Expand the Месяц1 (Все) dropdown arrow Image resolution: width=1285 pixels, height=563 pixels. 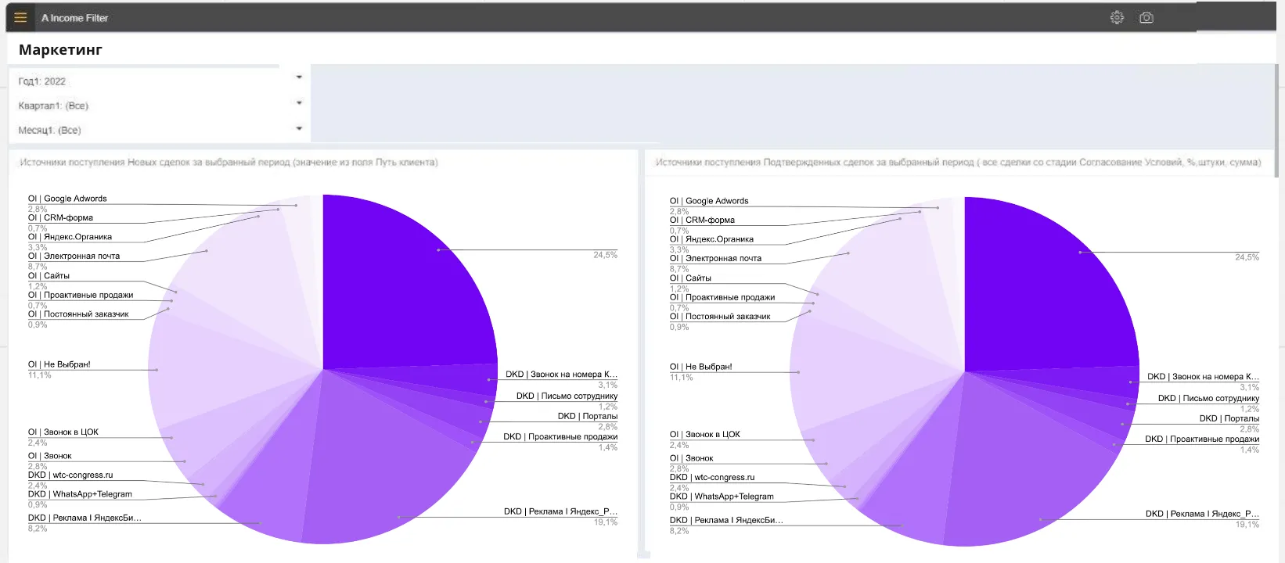tap(299, 128)
